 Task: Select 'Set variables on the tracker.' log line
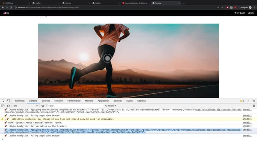coord(38,126)
